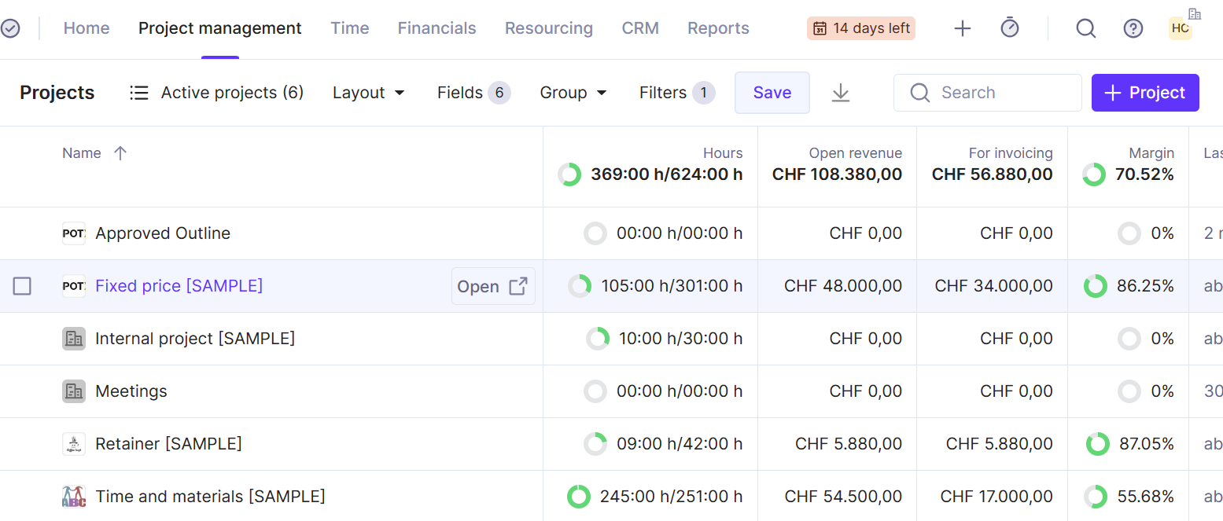
Task: Click the Hours column header
Action: pos(723,153)
